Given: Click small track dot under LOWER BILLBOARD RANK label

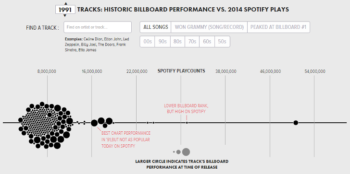Looking at the screenshot, I should pos(187,123).
